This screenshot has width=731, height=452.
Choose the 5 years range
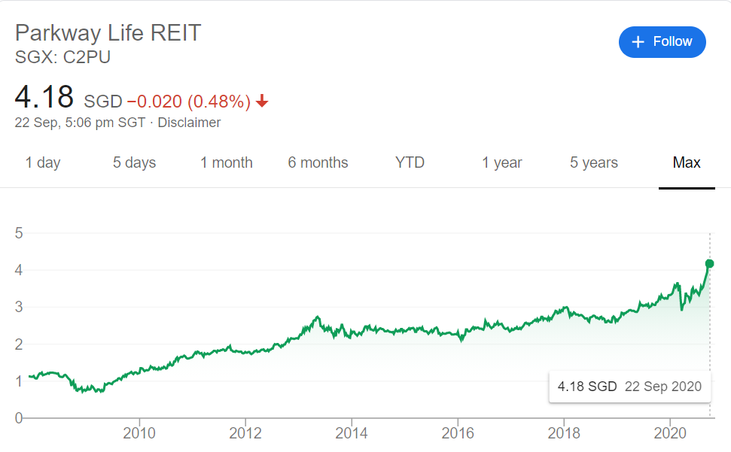(x=594, y=162)
